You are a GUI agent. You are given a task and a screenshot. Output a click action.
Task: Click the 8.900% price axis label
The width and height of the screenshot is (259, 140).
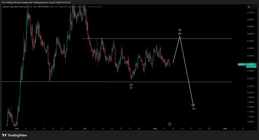(x=251, y=27)
